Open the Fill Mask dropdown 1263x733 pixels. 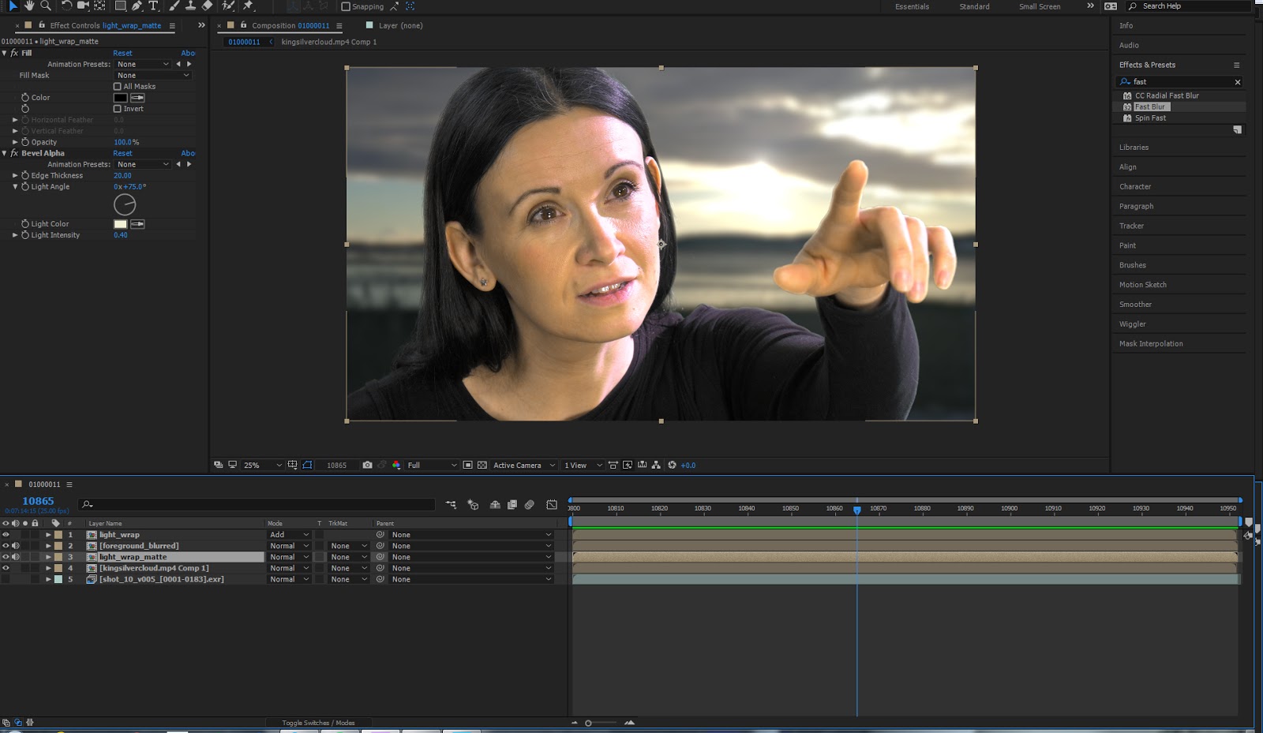[x=153, y=76]
